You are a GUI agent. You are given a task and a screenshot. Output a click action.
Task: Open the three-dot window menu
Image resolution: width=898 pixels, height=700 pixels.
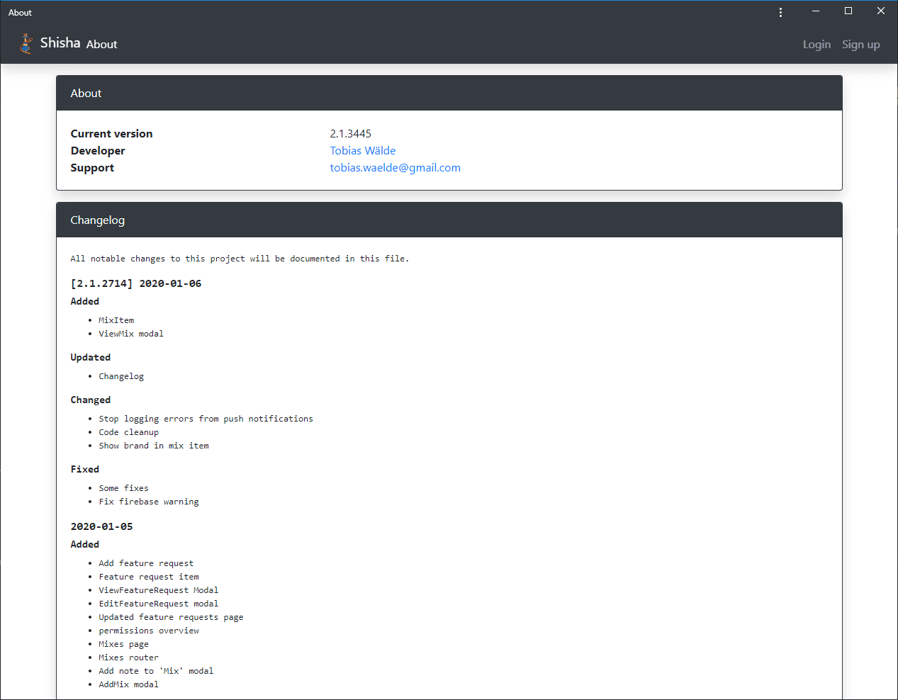point(780,12)
